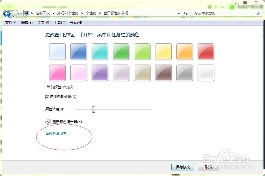Expand the arrow after 个性化 breadcrumb
Viewport: 265px width, 176px height.
pyautogui.click(x=100, y=13)
